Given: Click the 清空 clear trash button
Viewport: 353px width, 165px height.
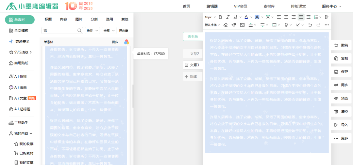Looking at the screenshot, I should pos(341,112).
